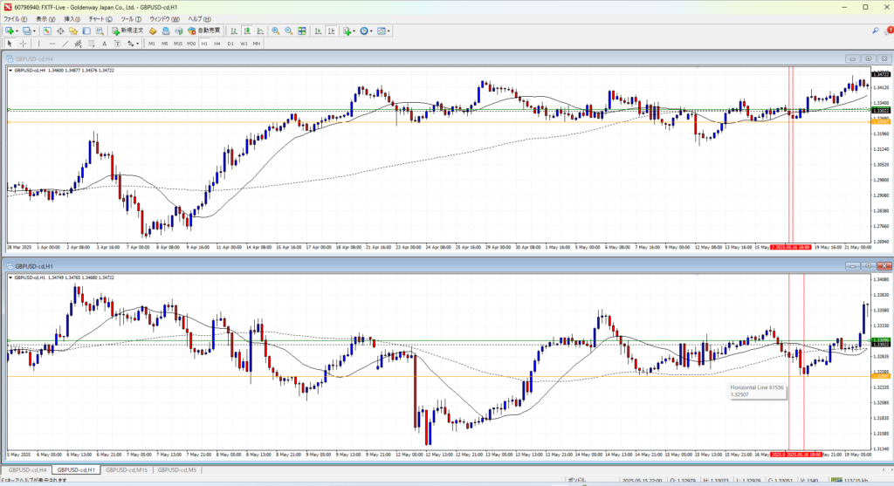894x486 pixels.
Task: Set timeframe to D1
Action: [230, 43]
